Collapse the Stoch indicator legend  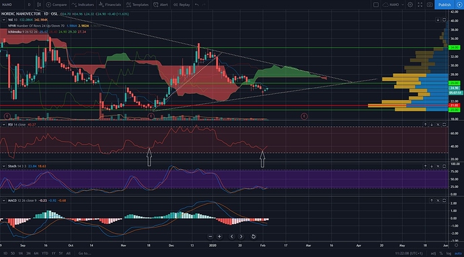[3, 166]
